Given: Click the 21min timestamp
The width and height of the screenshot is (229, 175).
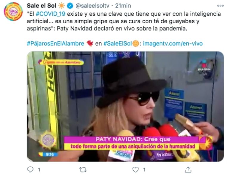Looking at the screenshot, I should [123, 6].
